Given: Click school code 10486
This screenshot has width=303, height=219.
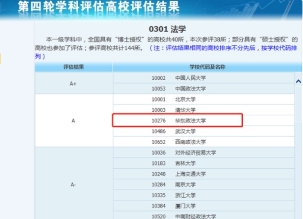Looking at the screenshot, I should pos(159,131).
